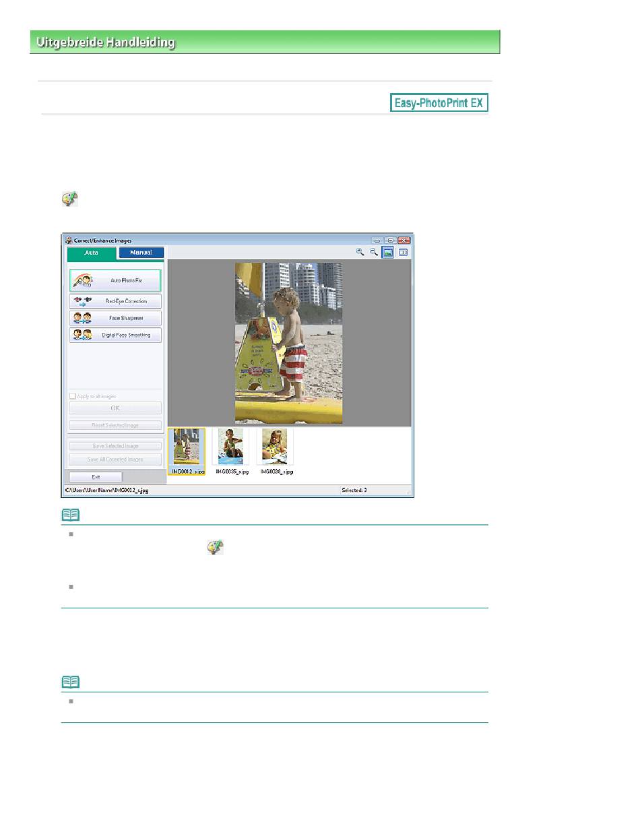Click the Zoom Out magnifier icon
The image size is (640, 828).
(374, 252)
